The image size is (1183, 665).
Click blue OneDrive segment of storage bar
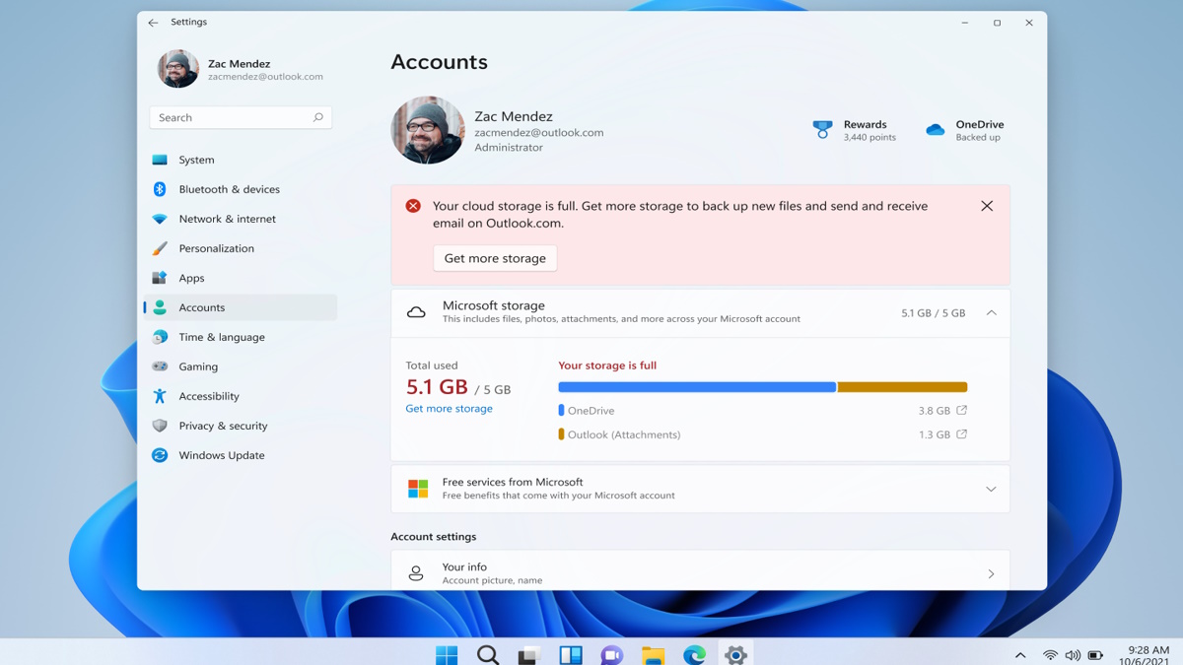click(x=697, y=387)
